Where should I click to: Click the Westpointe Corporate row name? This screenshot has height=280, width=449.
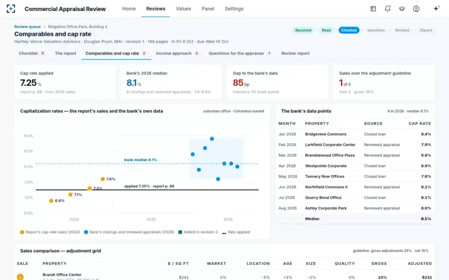[326, 166]
